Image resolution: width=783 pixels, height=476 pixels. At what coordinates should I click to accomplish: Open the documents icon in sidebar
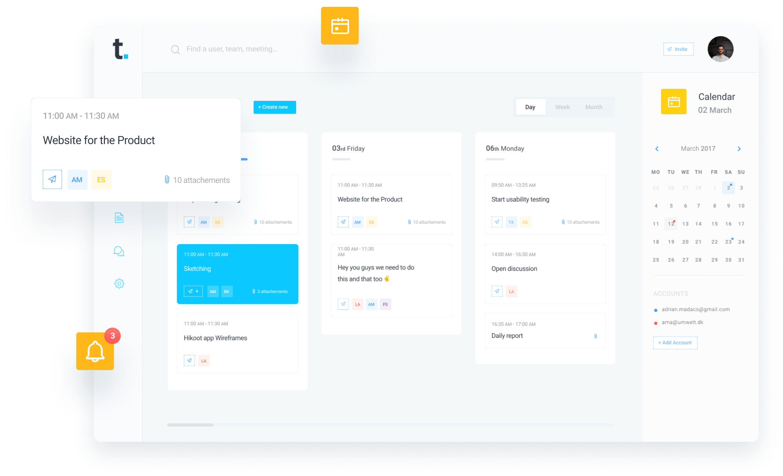[x=119, y=218]
